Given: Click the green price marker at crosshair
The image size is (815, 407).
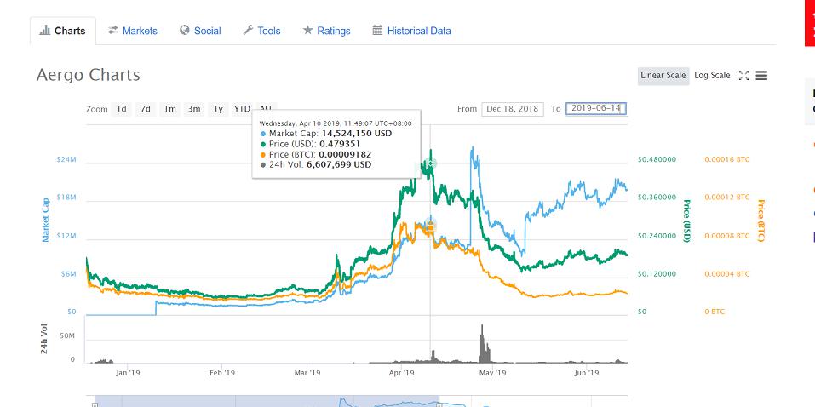Looking at the screenshot, I should (x=430, y=163).
